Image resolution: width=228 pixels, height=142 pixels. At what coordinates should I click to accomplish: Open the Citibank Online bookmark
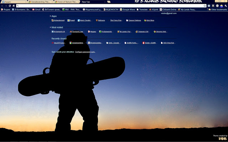coord(168,10)
